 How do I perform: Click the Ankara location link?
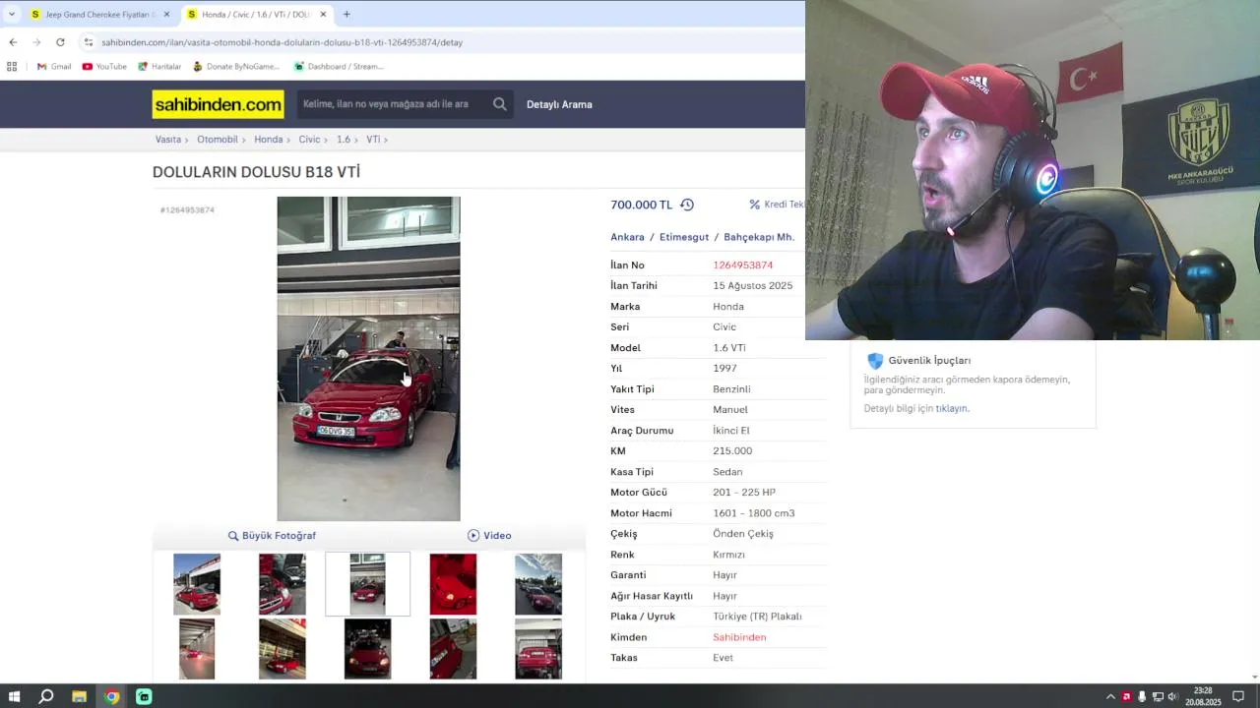[x=627, y=237]
